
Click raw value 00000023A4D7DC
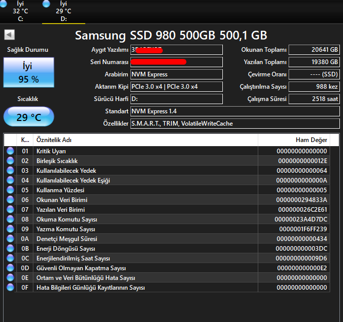click(301, 219)
